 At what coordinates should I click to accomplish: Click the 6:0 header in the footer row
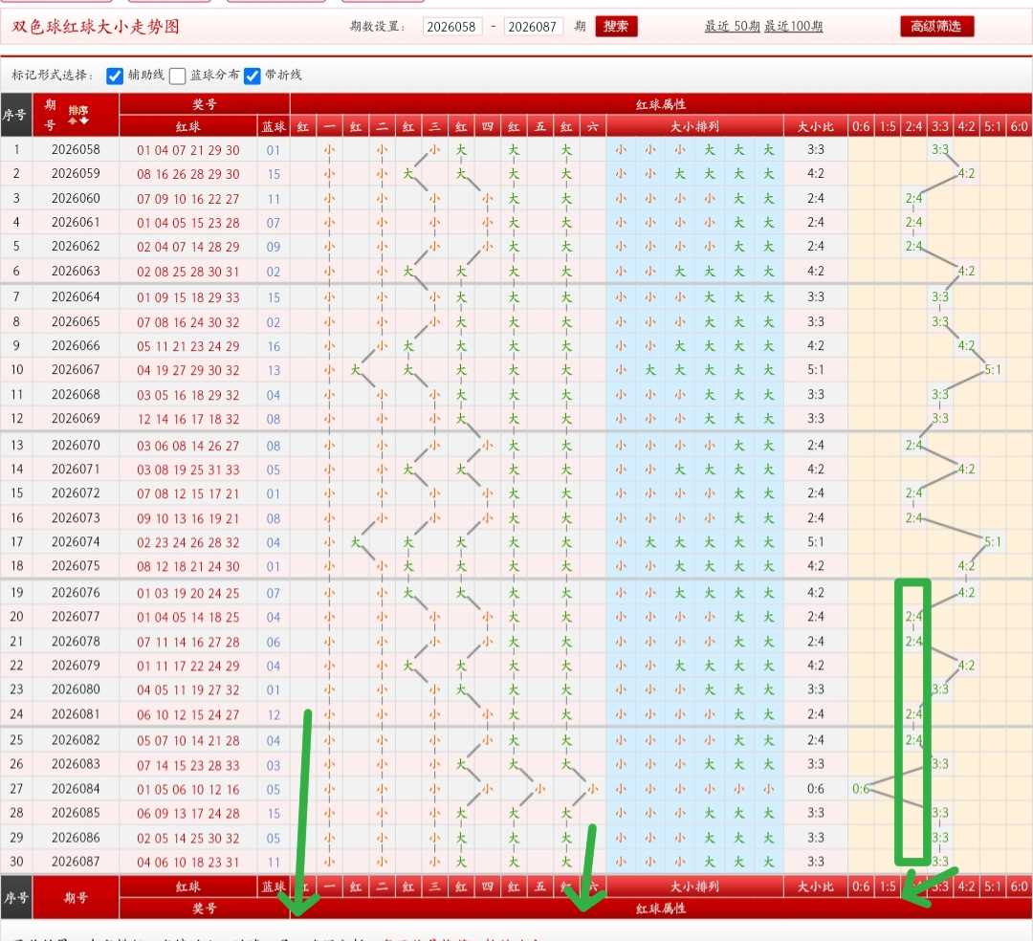point(1020,886)
